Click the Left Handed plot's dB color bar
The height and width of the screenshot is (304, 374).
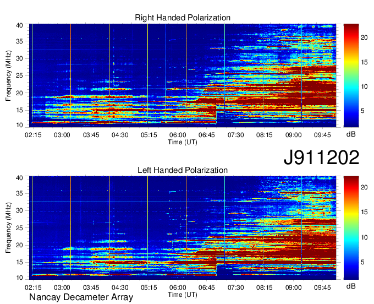tap(351, 228)
